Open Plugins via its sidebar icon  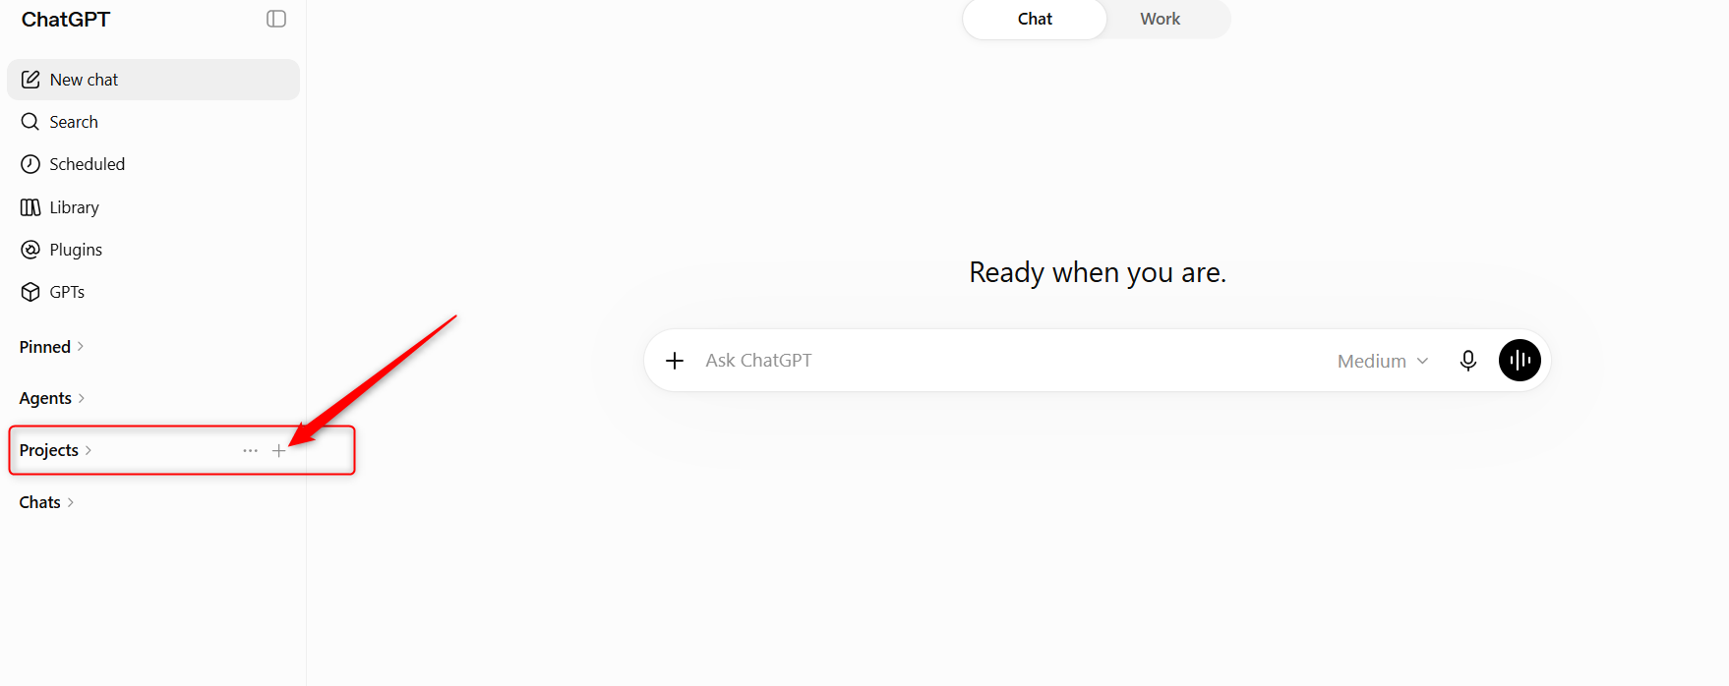tap(30, 250)
